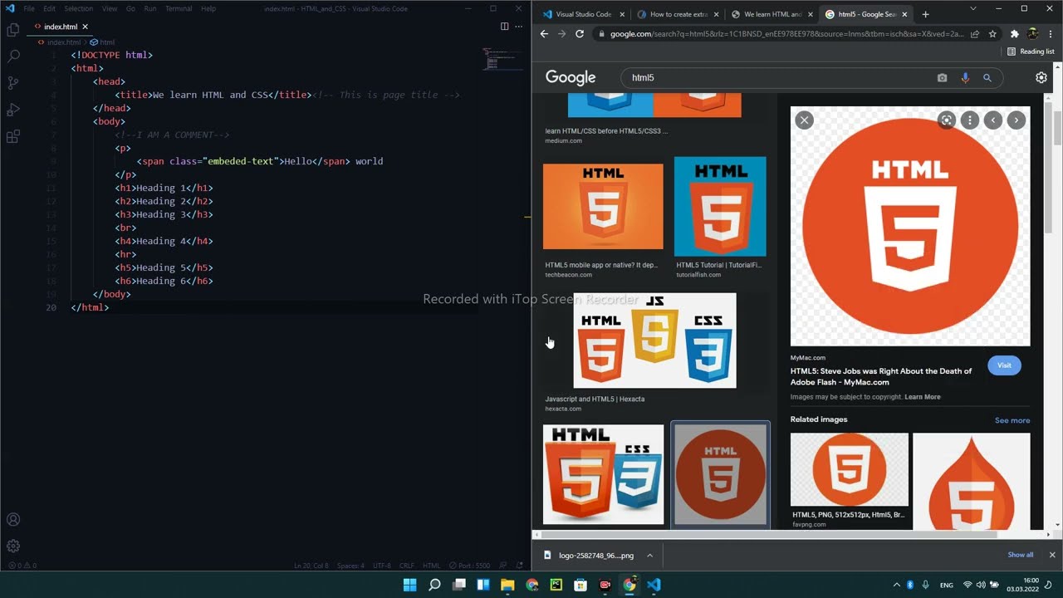The image size is (1063, 598).
Task: Open the Manage gear in VS Code
Action: point(13,547)
